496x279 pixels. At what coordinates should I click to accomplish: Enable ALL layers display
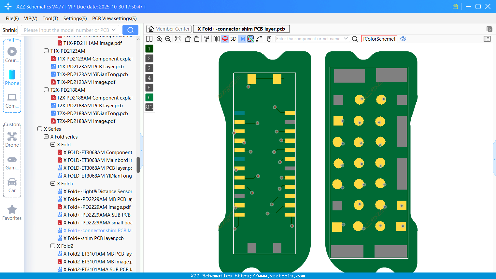[149, 107]
